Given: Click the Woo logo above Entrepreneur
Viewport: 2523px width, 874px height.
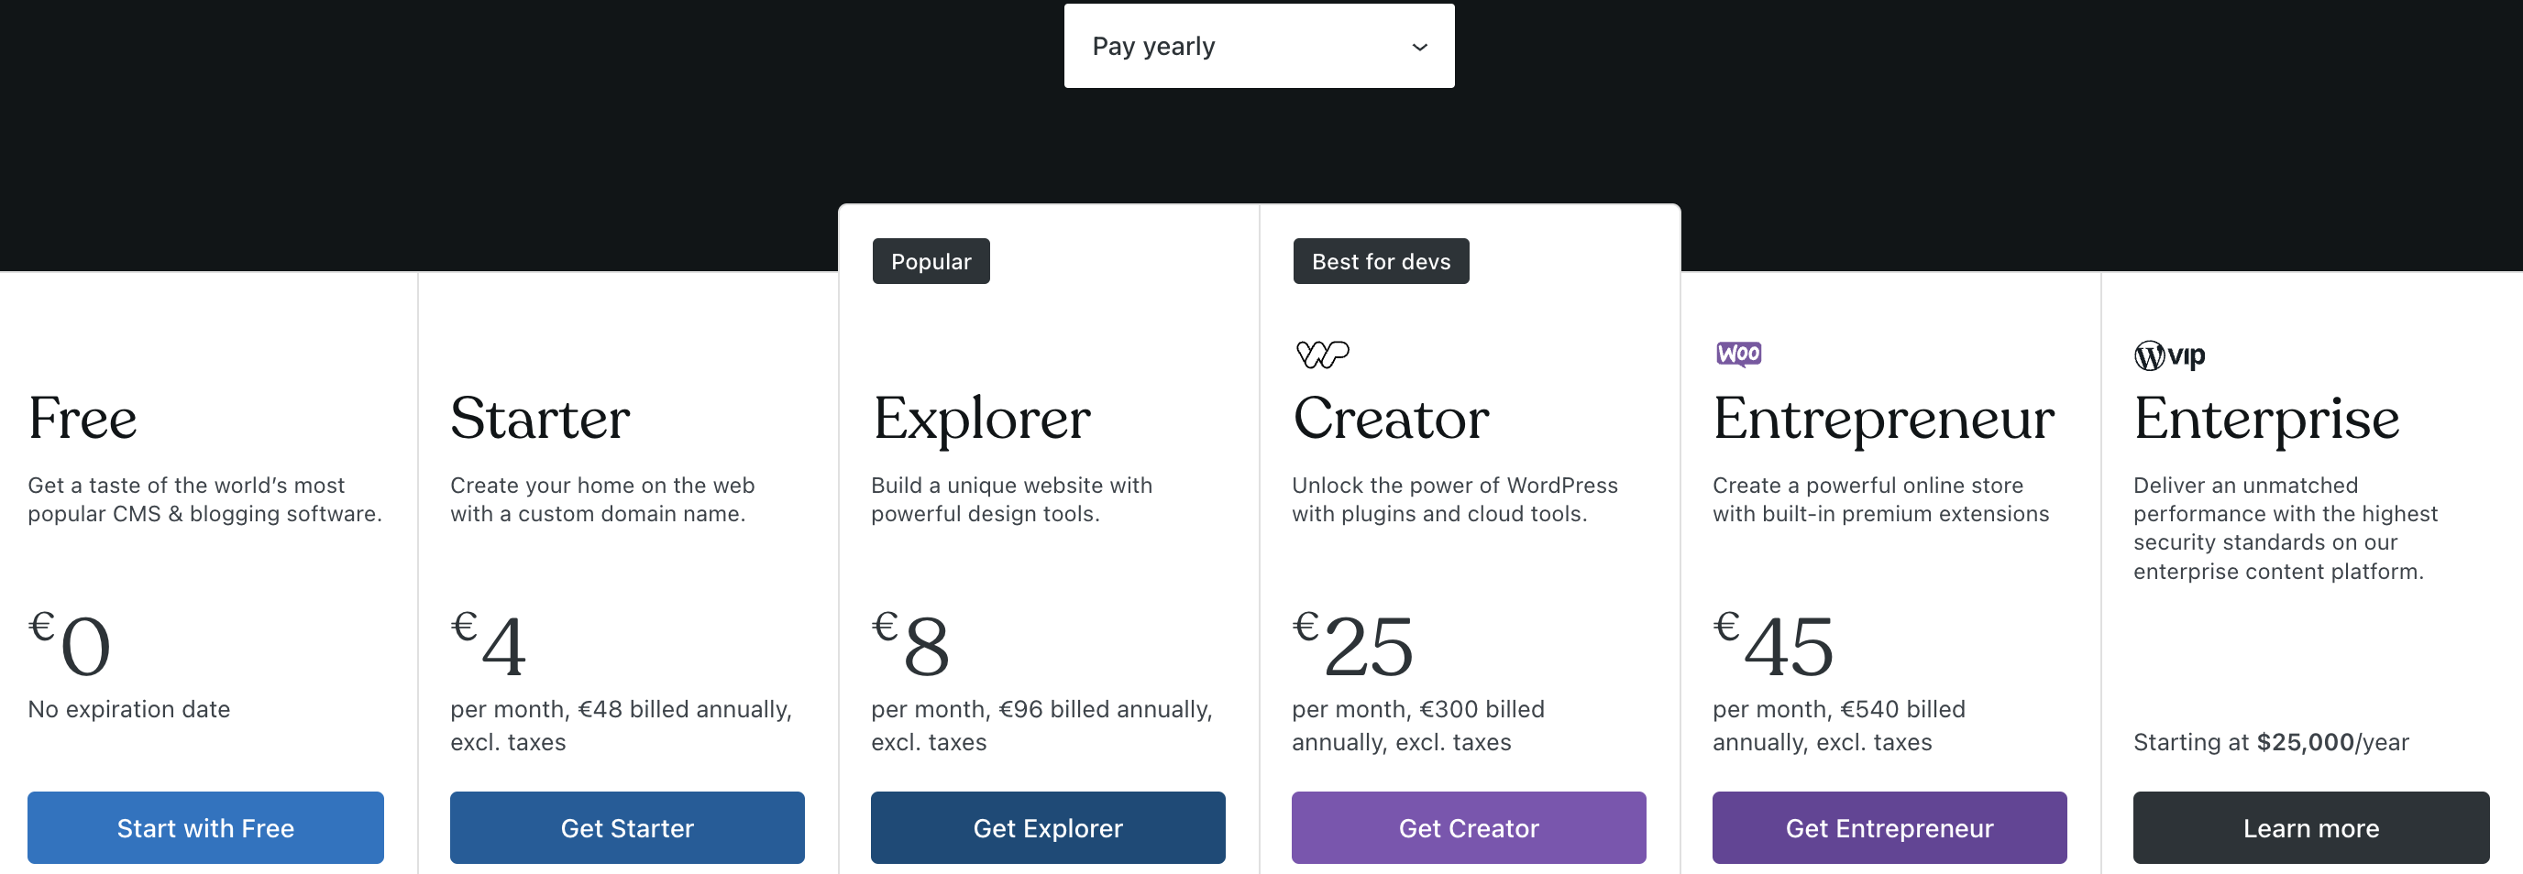Looking at the screenshot, I should tap(1737, 354).
